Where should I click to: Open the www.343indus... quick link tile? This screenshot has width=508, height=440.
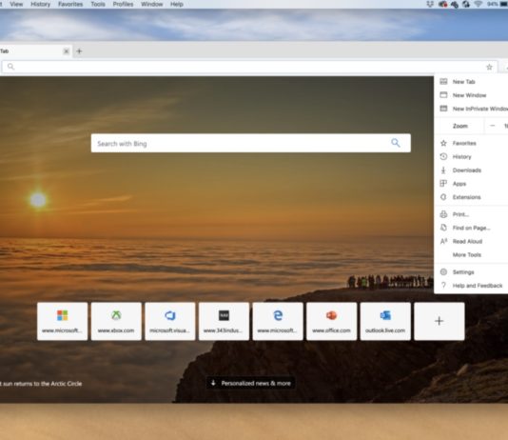tap(224, 321)
